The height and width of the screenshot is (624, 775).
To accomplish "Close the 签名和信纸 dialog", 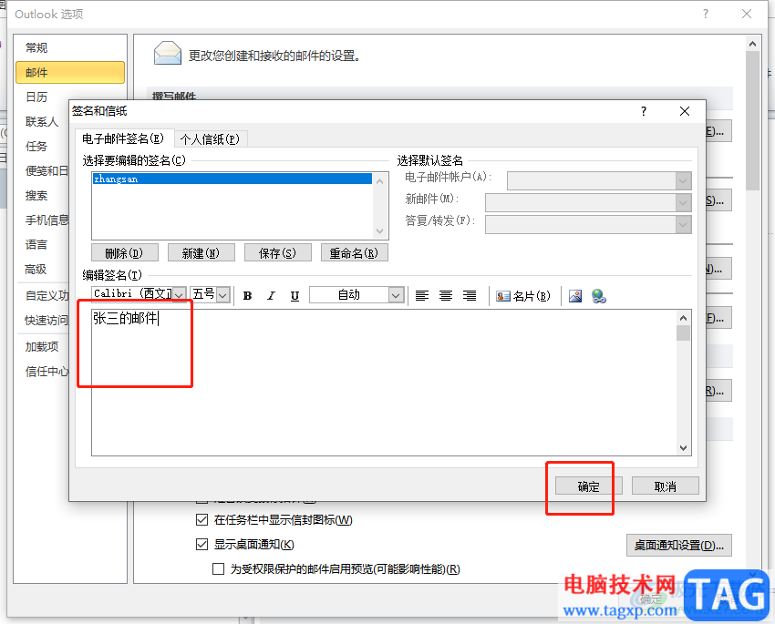I will point(685,111).
